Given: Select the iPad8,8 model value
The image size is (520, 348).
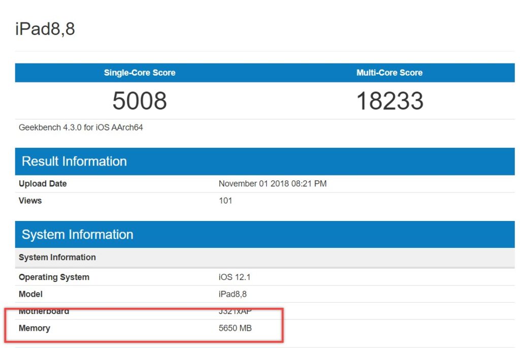Looking at the screenshot, I should click(x=233, y=294).
